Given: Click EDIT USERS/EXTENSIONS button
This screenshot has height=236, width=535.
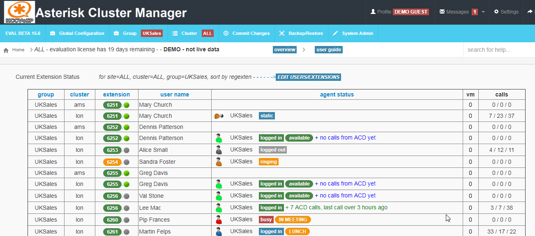Looking at the screenshot, I should click(308, 77).
